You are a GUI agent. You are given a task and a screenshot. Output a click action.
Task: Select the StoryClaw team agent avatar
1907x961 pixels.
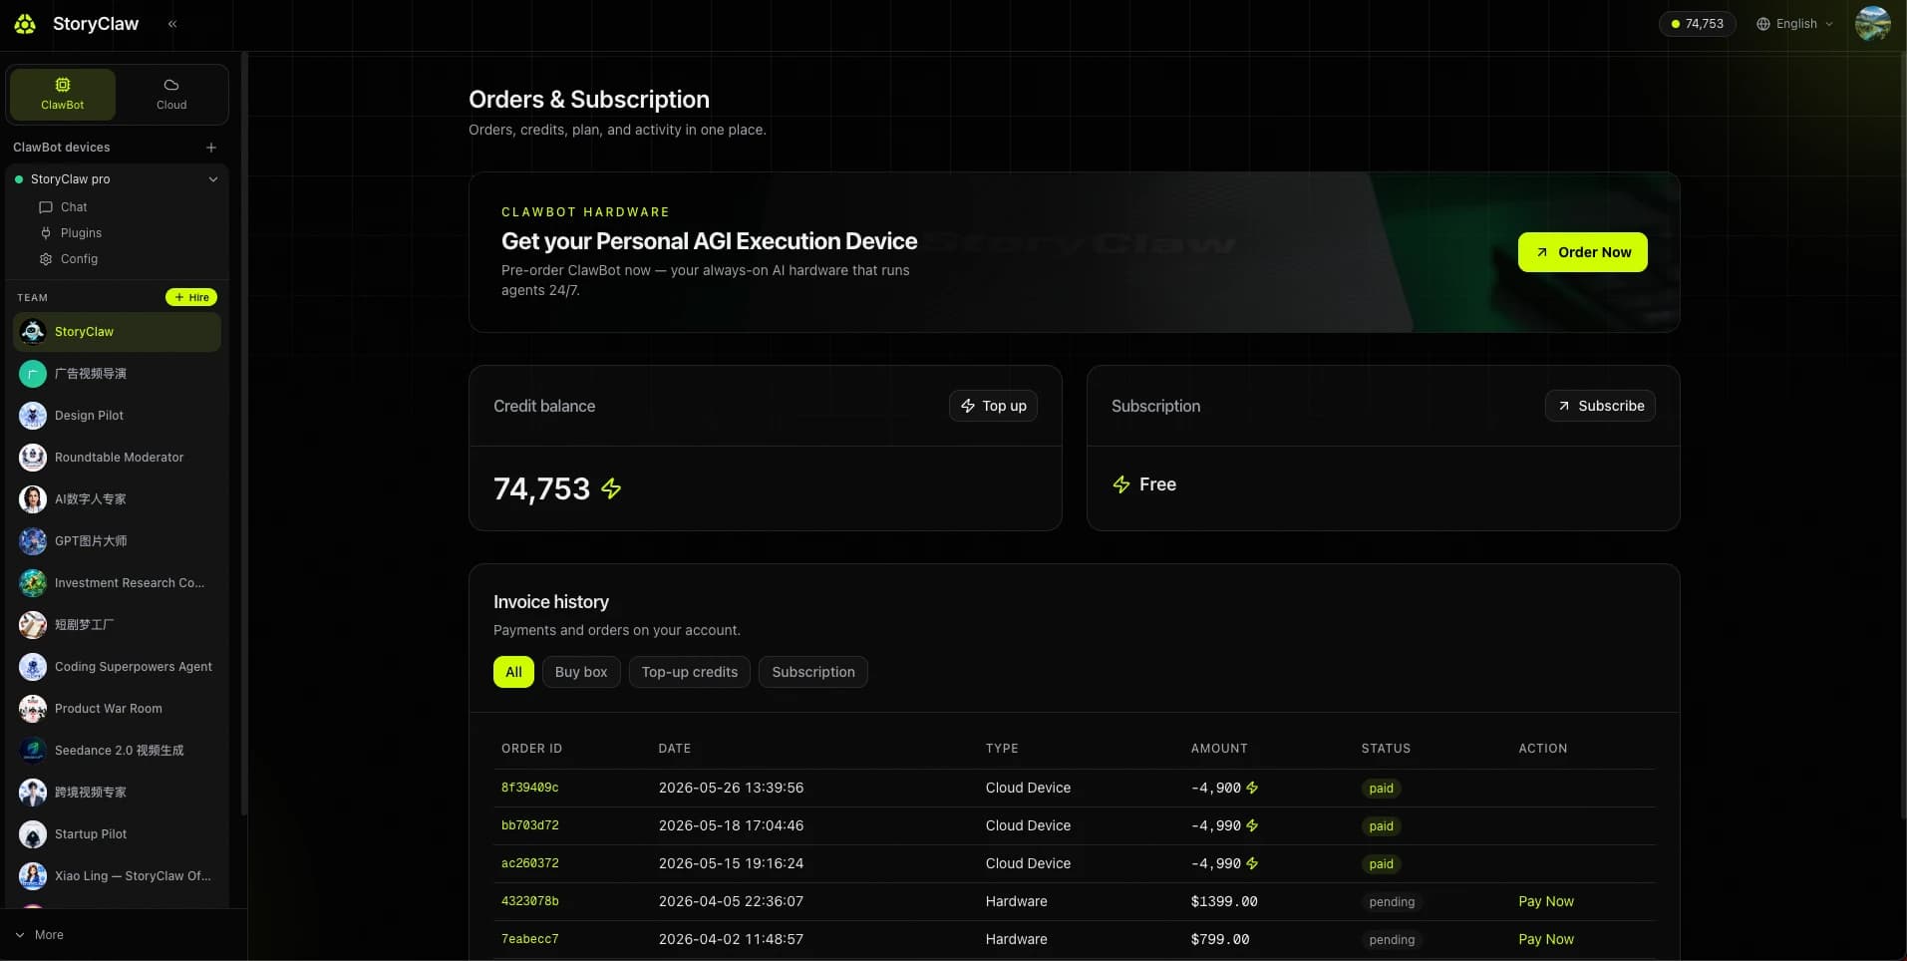pos(33,332)
